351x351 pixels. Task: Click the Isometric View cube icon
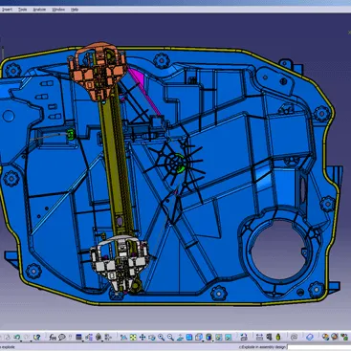(x=199, y=337)
